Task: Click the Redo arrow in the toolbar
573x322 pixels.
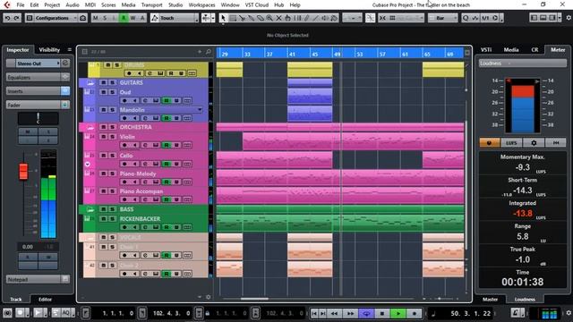Action: click(x=16, y=18)
